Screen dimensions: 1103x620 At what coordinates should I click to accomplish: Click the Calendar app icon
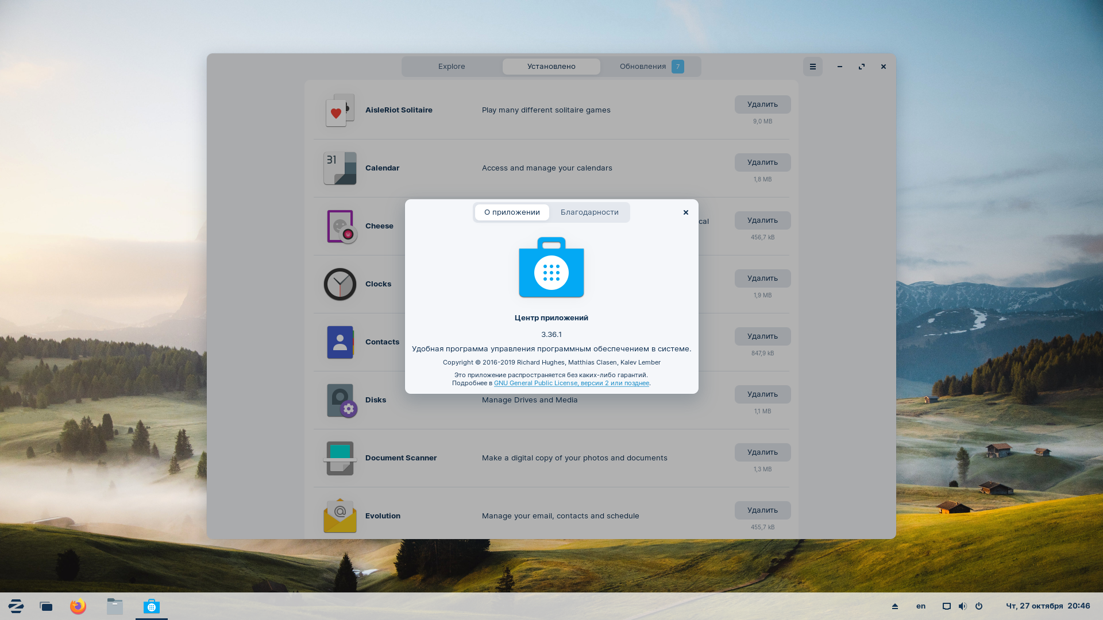pyautogui.click(x=340, y=168)
